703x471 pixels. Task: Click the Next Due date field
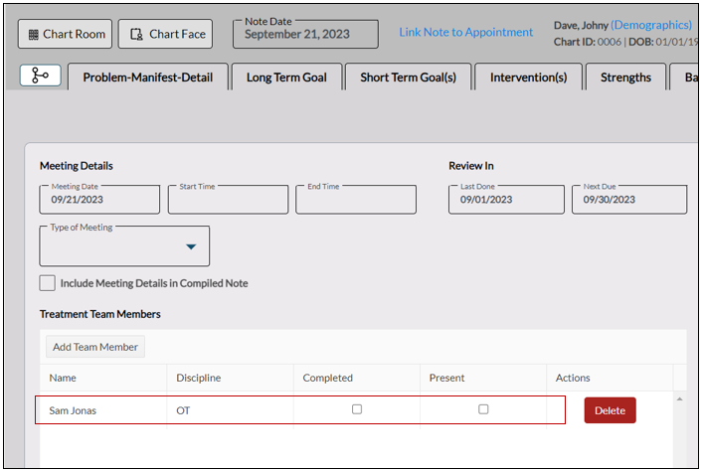tap(628, 200)
